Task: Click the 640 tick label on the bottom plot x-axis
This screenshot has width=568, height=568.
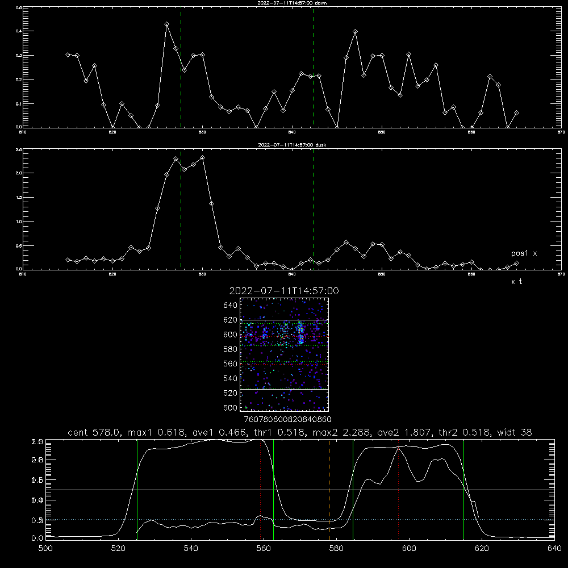Action: coord(554,549)
